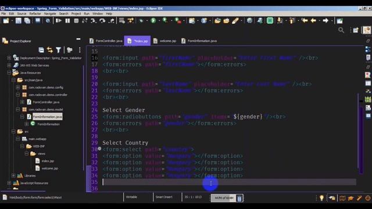Open the Run menu

pyautogui.click(x=87, y=14)
